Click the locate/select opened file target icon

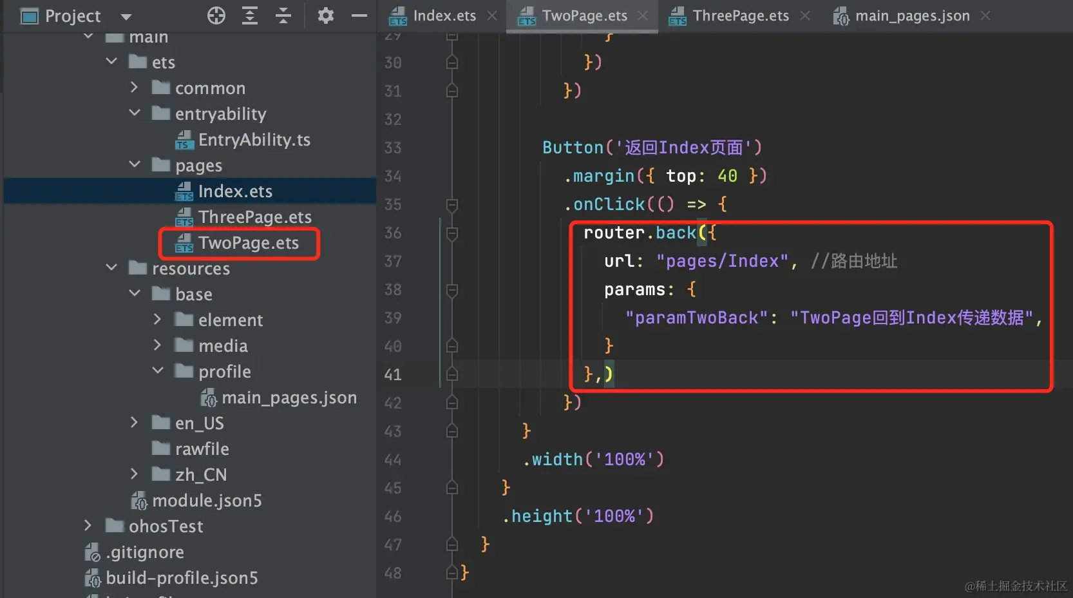(216, 15)
